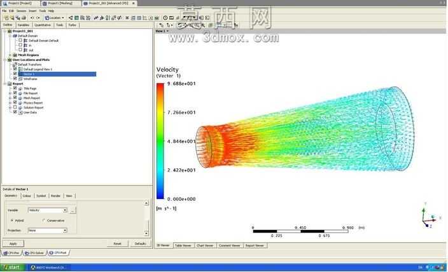Switch to the Table Viewer tab
Image resolution: width=448 pixels, height=272 pixels.
click(183, 245)
